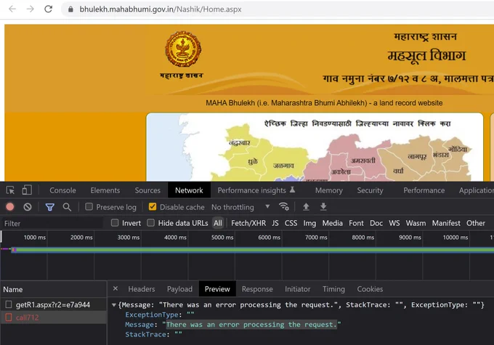
Task: Click the StackTrace property line
Action: pyautogui.click(x=153, y=334)
